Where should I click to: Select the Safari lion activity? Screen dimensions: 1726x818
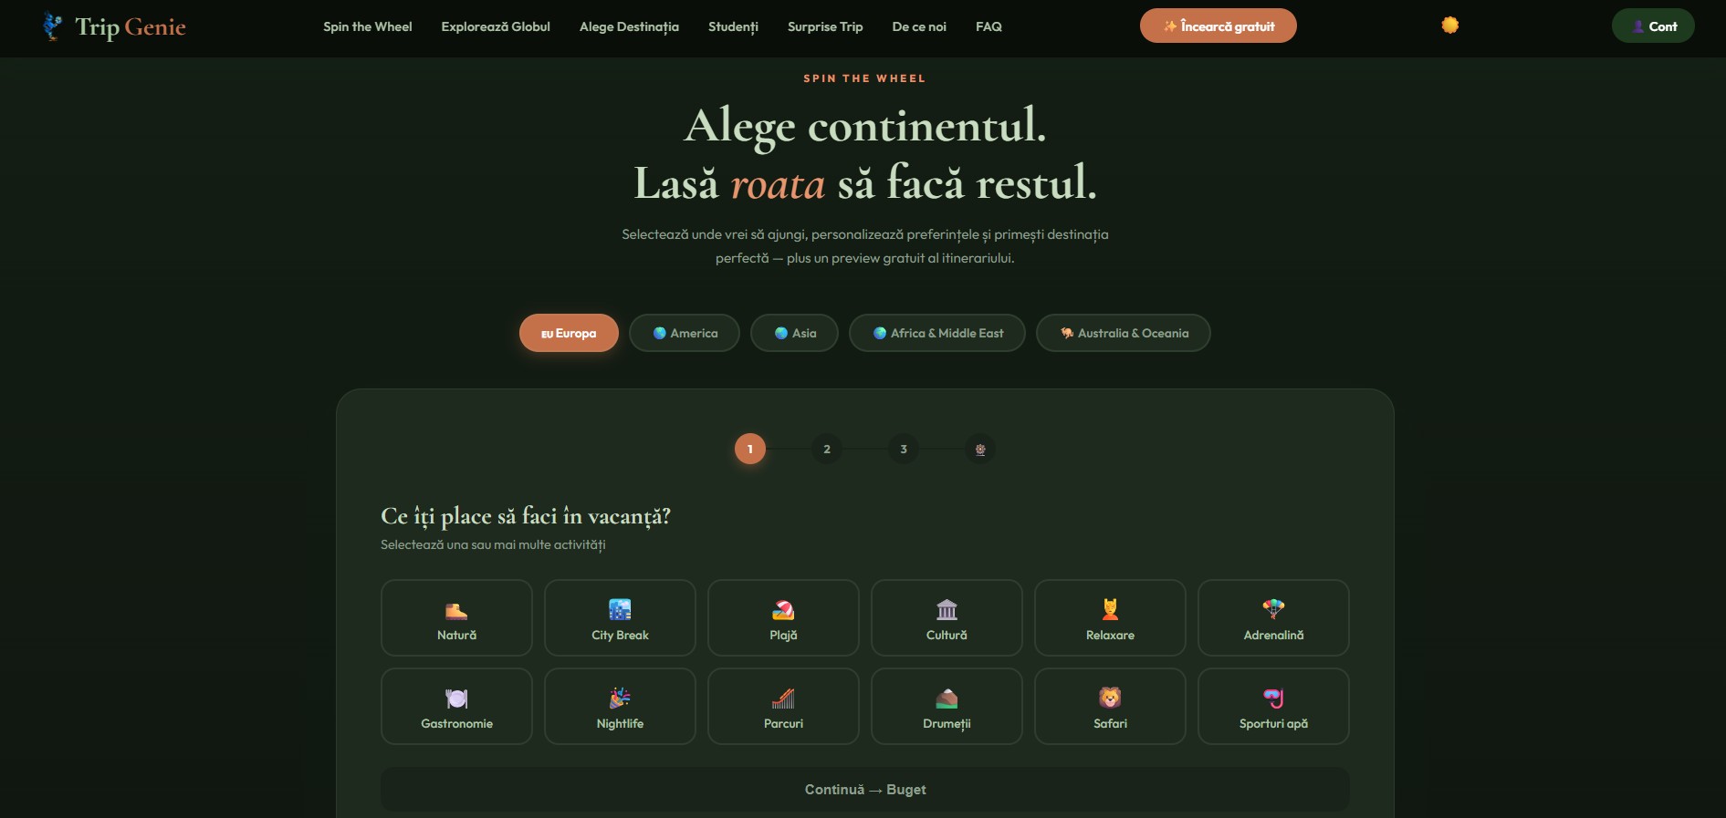click(1110, 707)
